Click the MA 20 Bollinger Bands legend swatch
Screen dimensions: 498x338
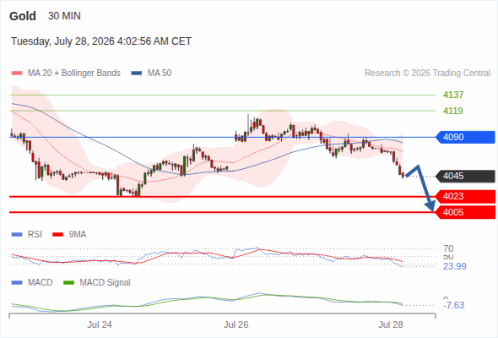coord(17,74)
